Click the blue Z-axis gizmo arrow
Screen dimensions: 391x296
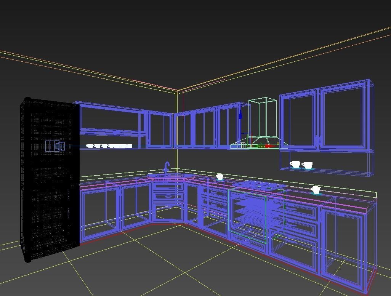[240, 114]
